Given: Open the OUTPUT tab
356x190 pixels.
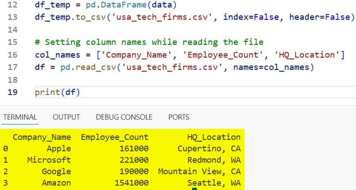Looking at the screenshot, I should 66,117.
